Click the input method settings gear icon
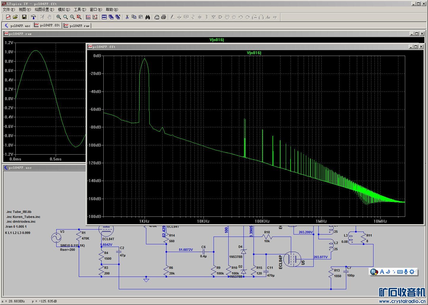The height and width of the screenshot is (305, 428). (412, 272)
